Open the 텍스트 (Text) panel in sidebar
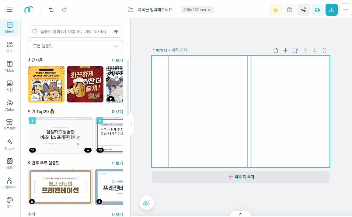Image resolution: width=352 pixels, height=217 pixels. 9,67
